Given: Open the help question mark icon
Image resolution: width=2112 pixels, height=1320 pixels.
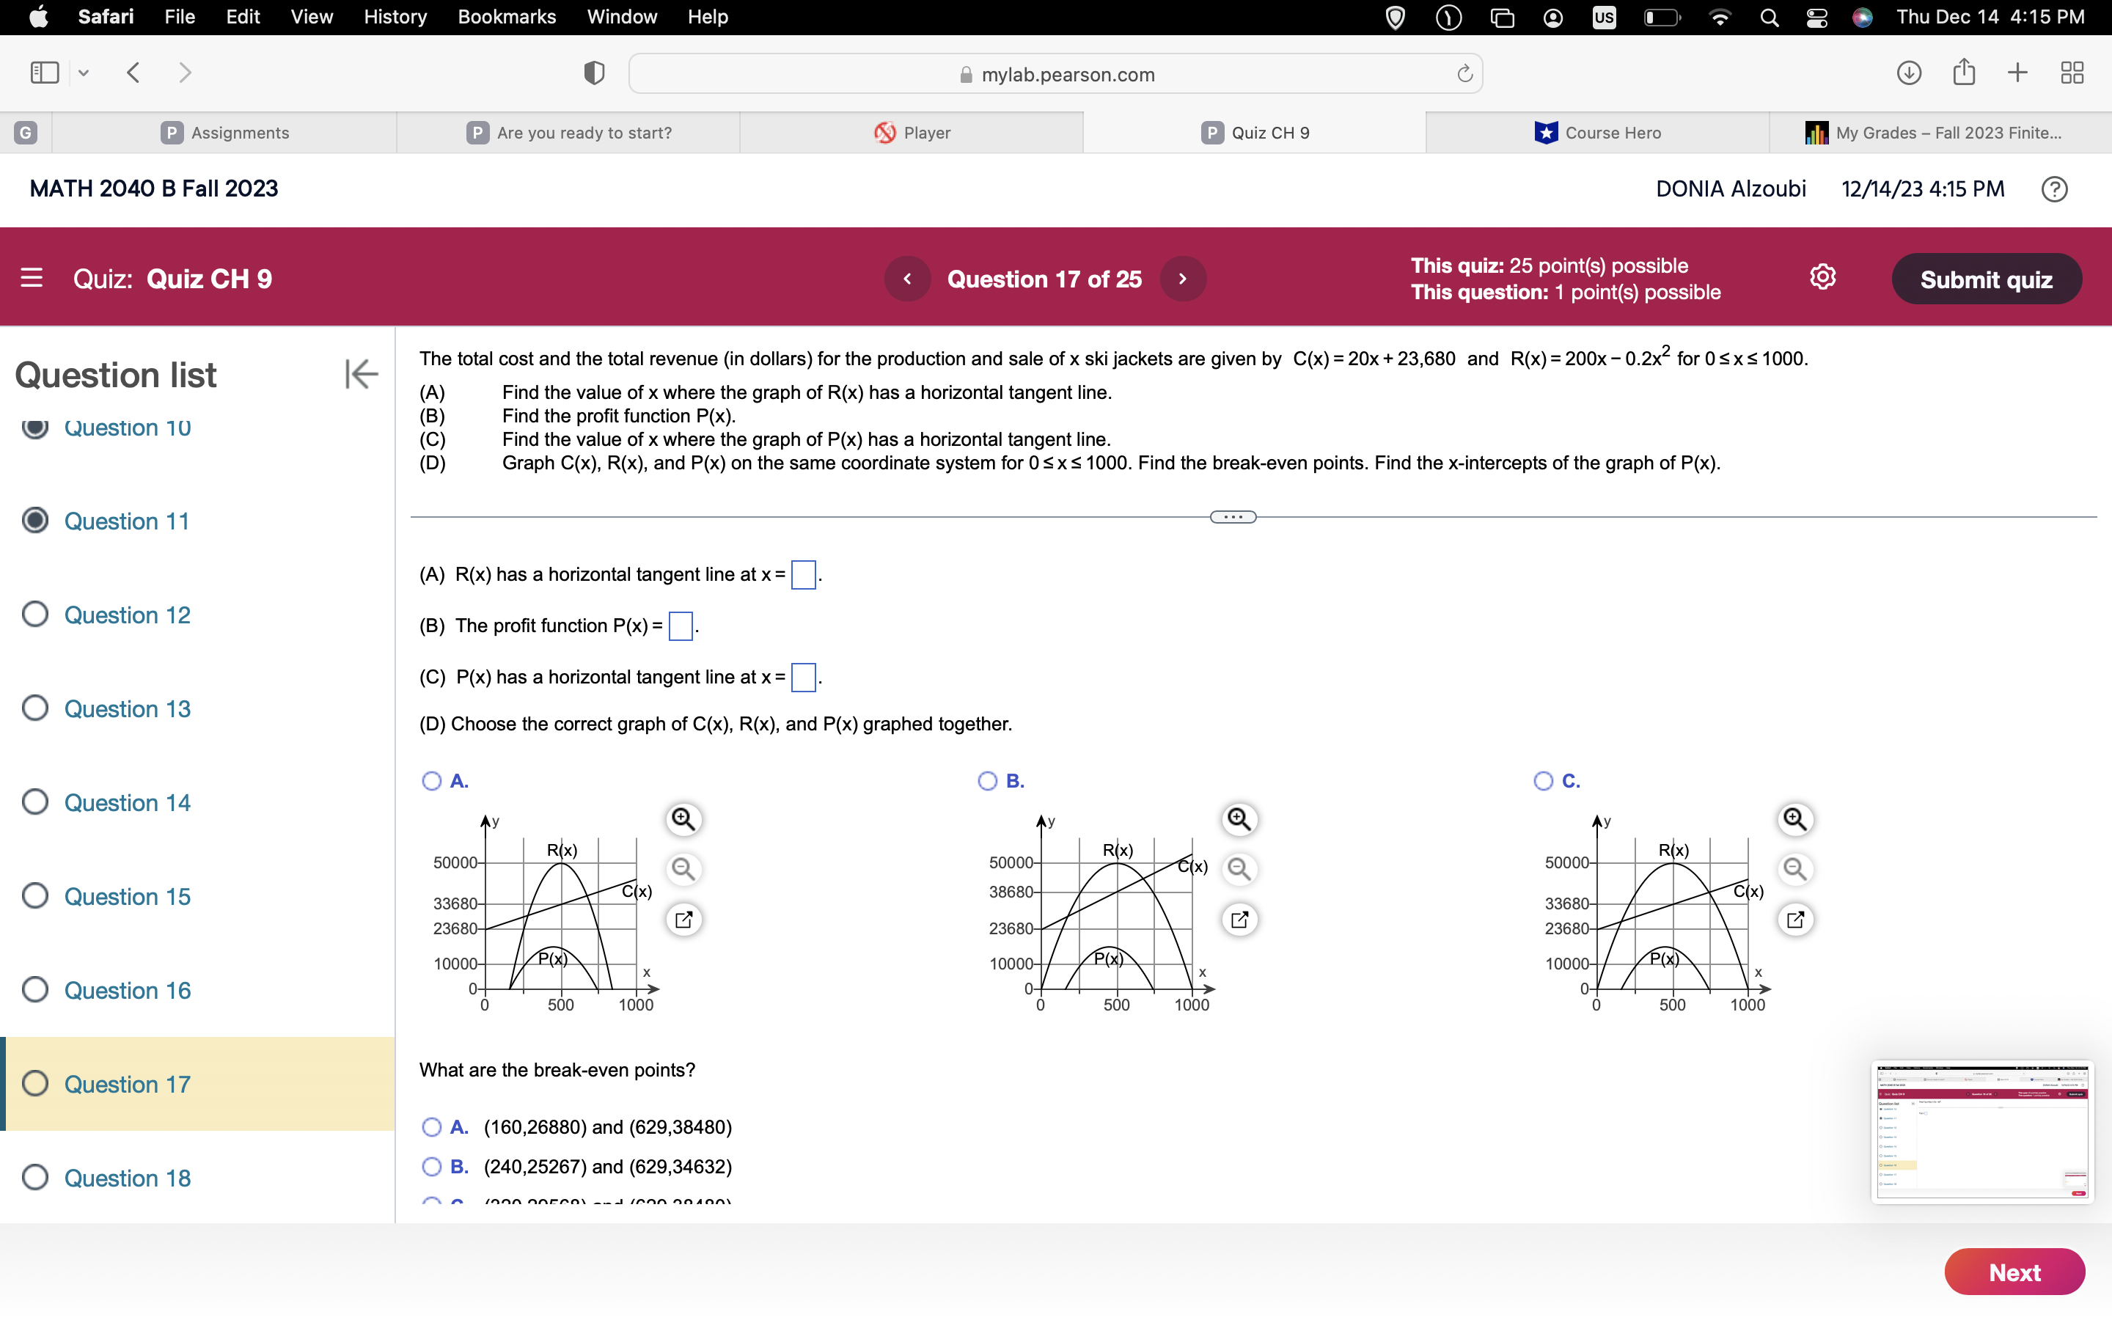Looking at the screenshot, I should [x=2054, y=188].
